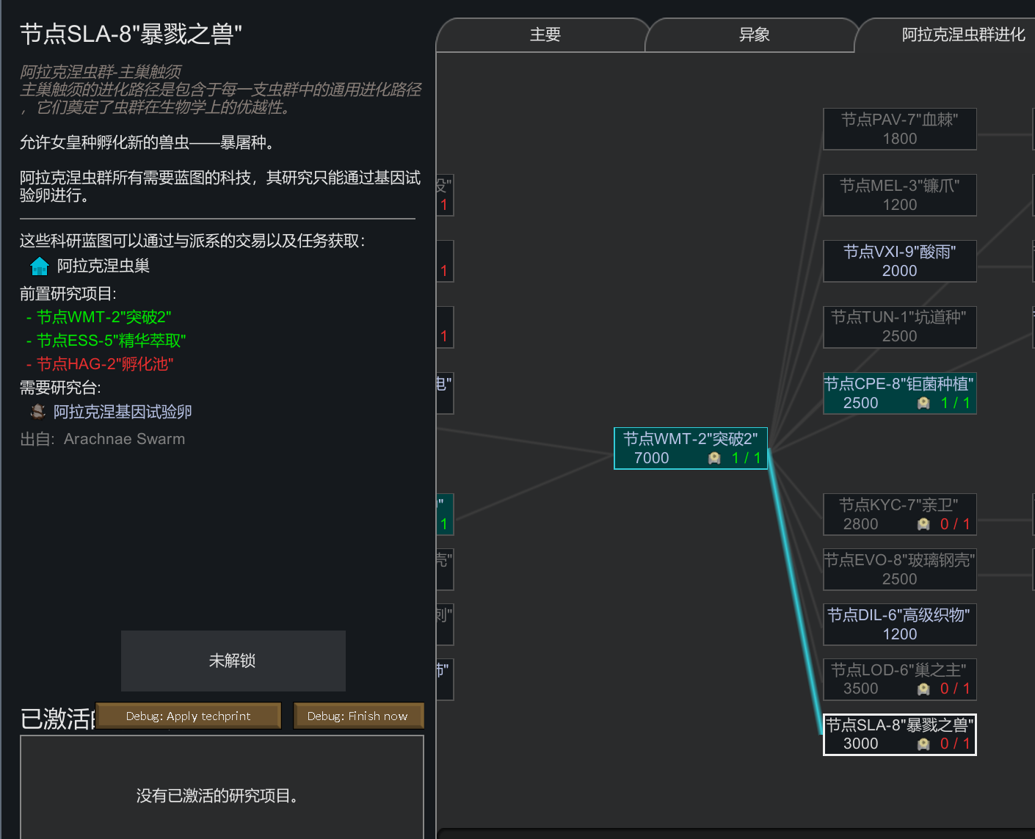The height and width of the screenshot is (839, 1035).
Task: Click techprint icon on the CPE-8 node
Action: point(923,403)
